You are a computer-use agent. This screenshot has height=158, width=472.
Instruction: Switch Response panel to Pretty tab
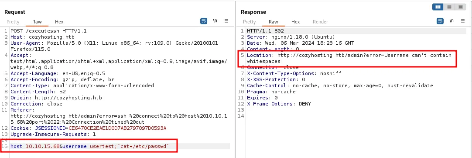coord(249,22)
